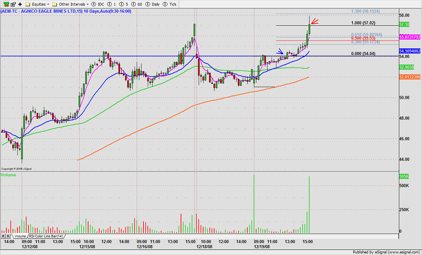Select the 0.380 Fibonacci level label
The height and width of the screenshot is (255, 422).
pyautogui.click(x=365, y=42)
